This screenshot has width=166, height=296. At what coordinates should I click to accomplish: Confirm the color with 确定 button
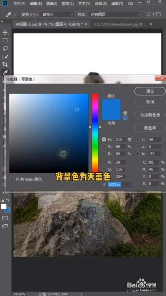coord(150,91)
